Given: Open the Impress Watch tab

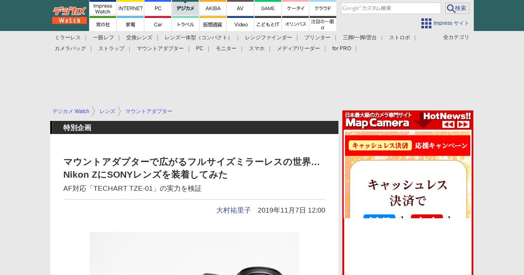Looking at the screenshot, I should click(103, 8).
